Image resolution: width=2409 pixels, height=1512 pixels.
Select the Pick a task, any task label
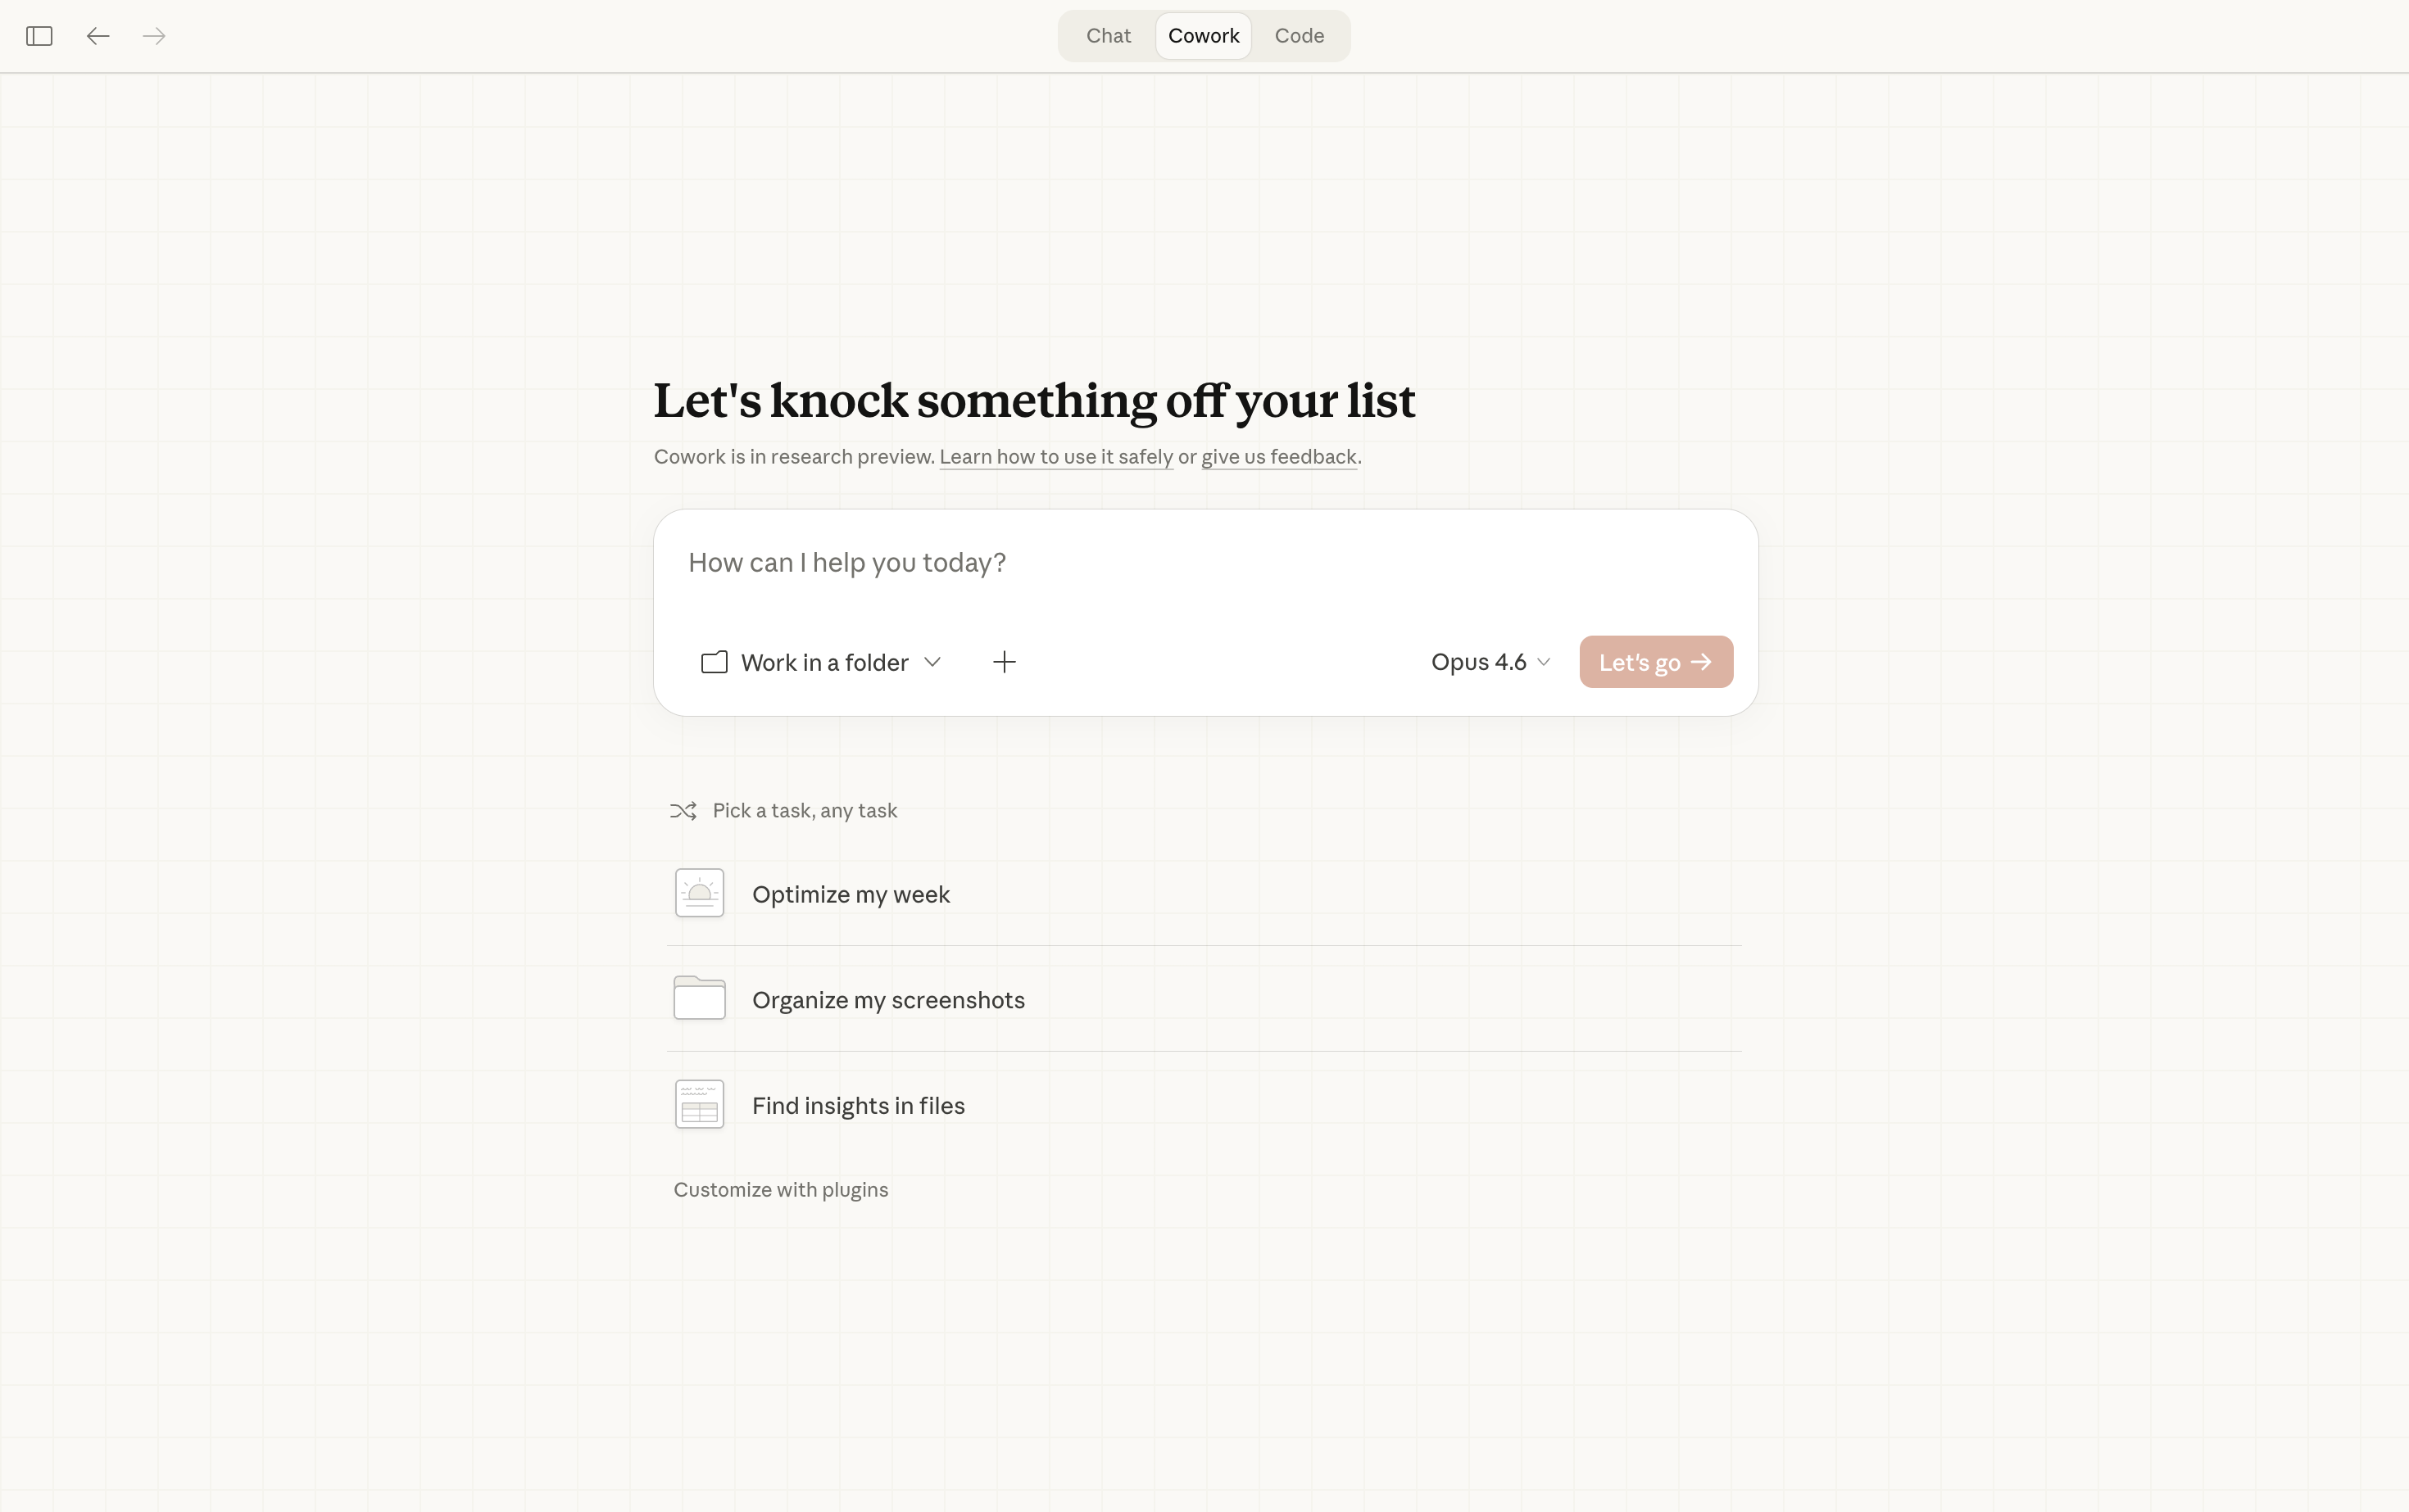[805, 811]
